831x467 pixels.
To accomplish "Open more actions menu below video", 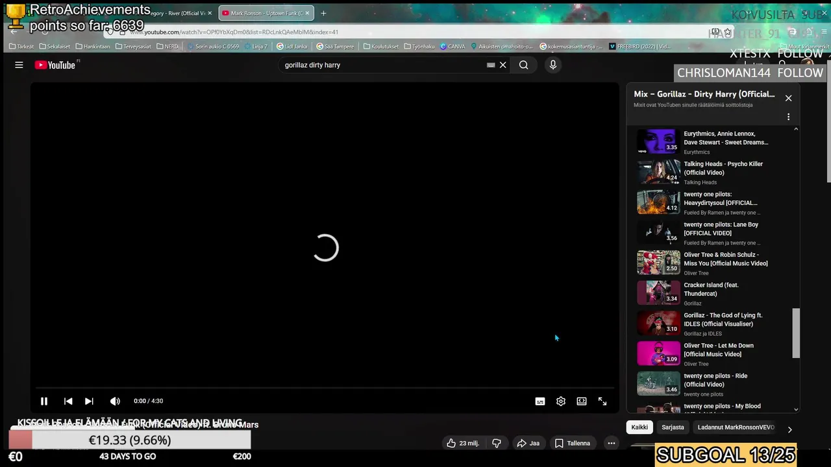I will (611, 443).
